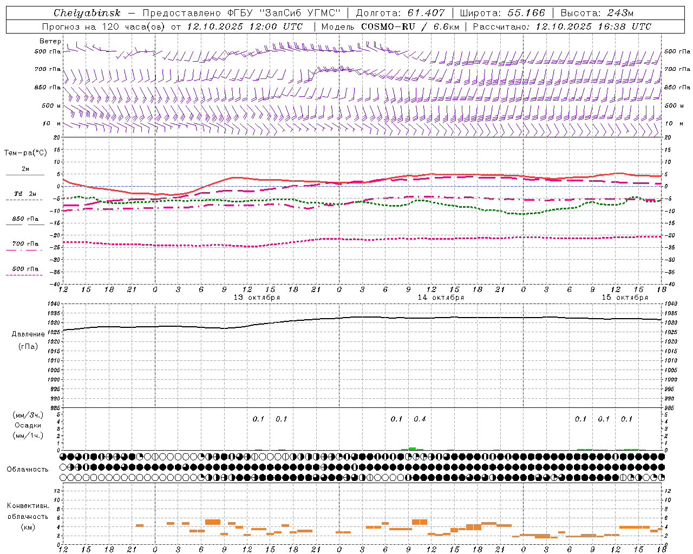The height and width of the screenshot is (554, 693).
Task: Click the 'Облачность' cloud cover label
Action: pyautogui.click(x=28, y=470)
